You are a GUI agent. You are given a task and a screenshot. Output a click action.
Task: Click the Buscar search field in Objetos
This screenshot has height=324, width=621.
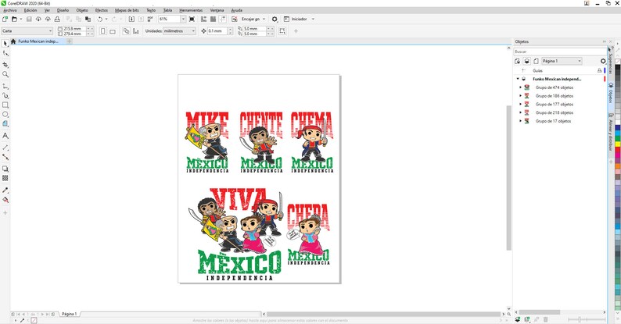560,52
